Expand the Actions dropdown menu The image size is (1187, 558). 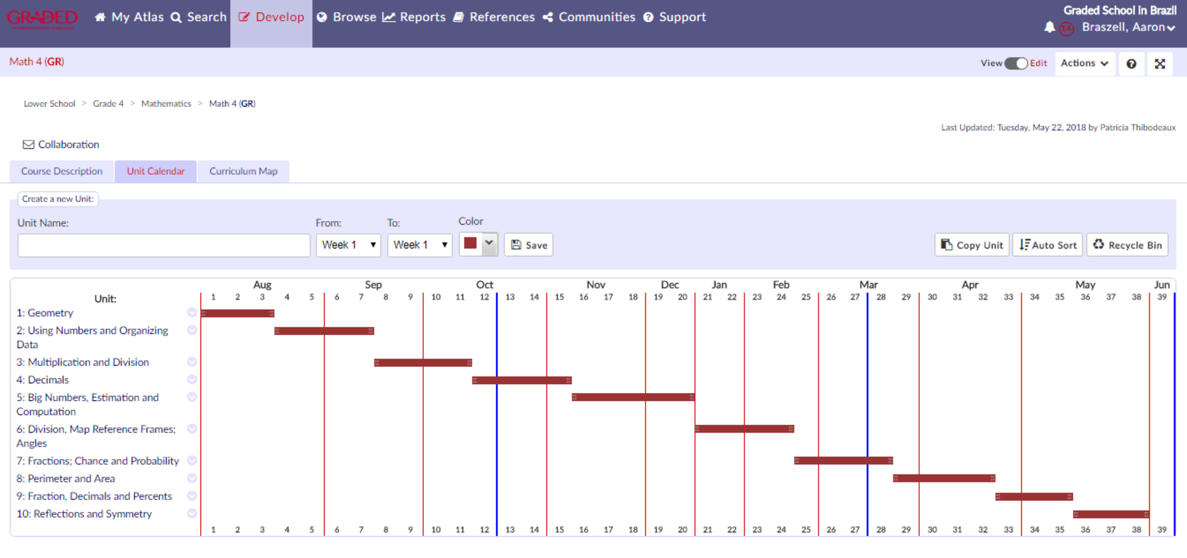[1084, 63]
